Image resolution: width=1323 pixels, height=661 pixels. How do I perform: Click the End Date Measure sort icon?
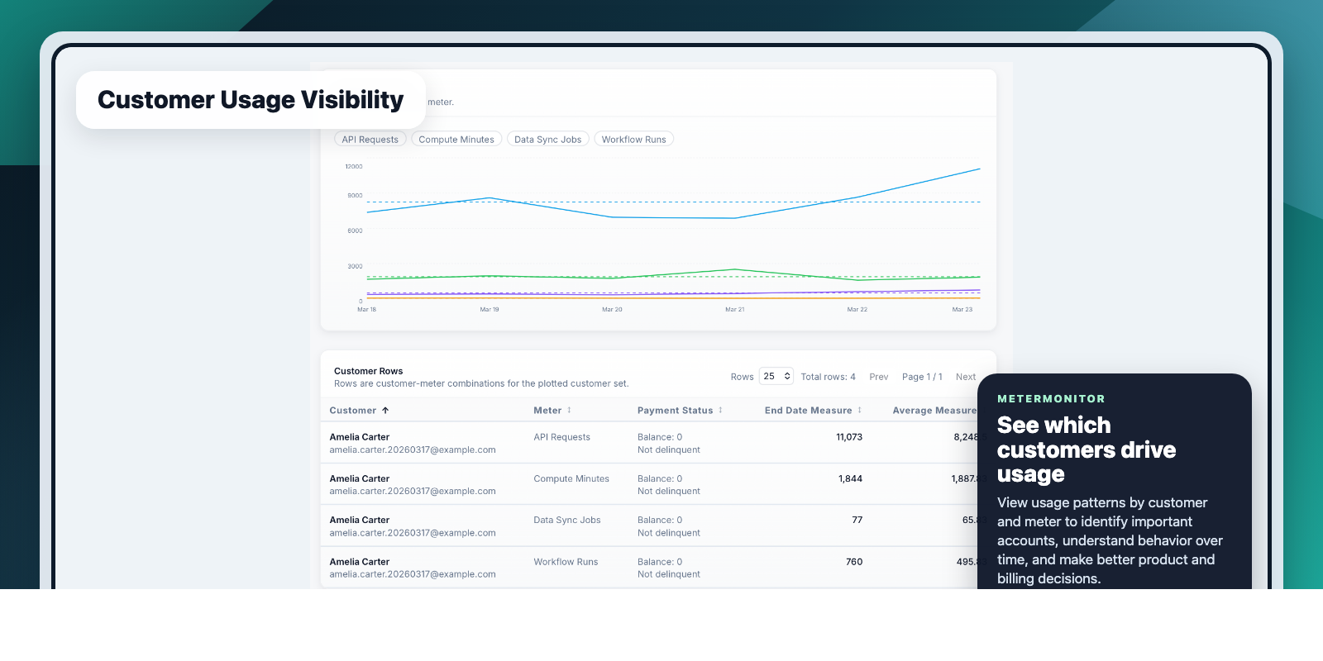[x=859, y=411]
